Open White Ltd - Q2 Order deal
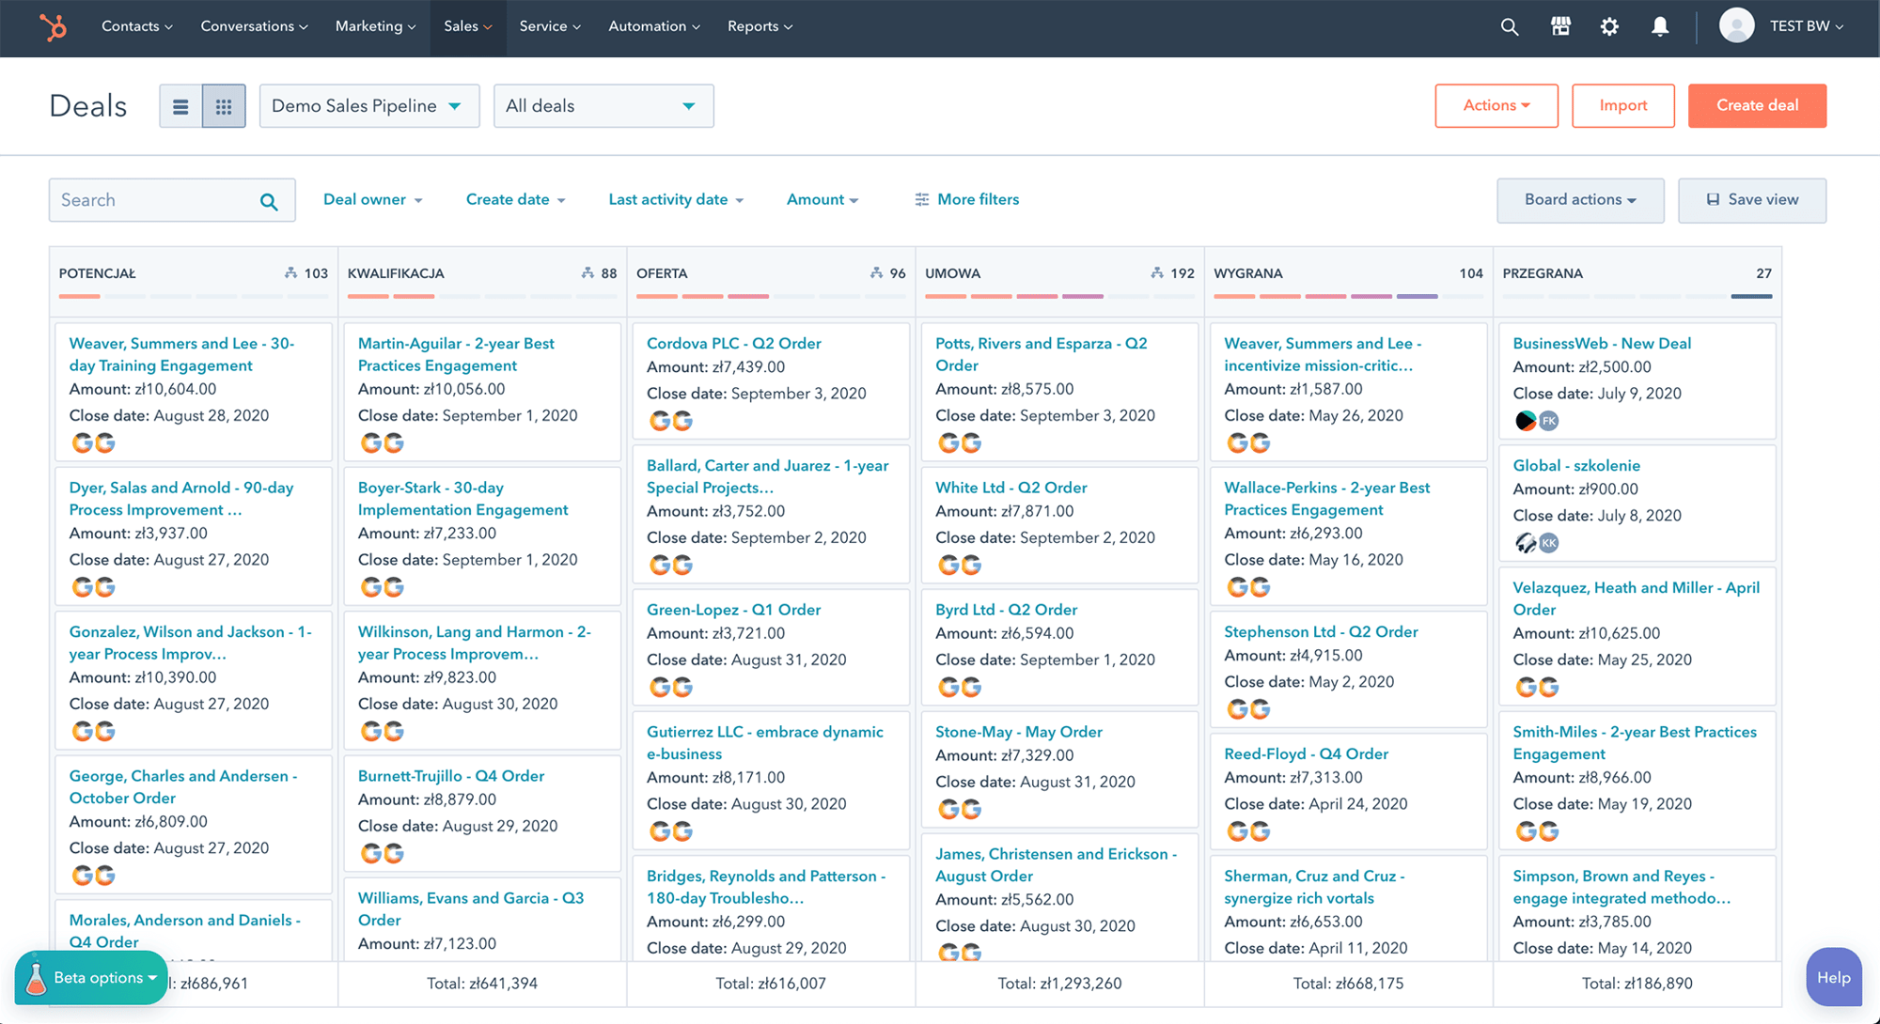 1011,488
